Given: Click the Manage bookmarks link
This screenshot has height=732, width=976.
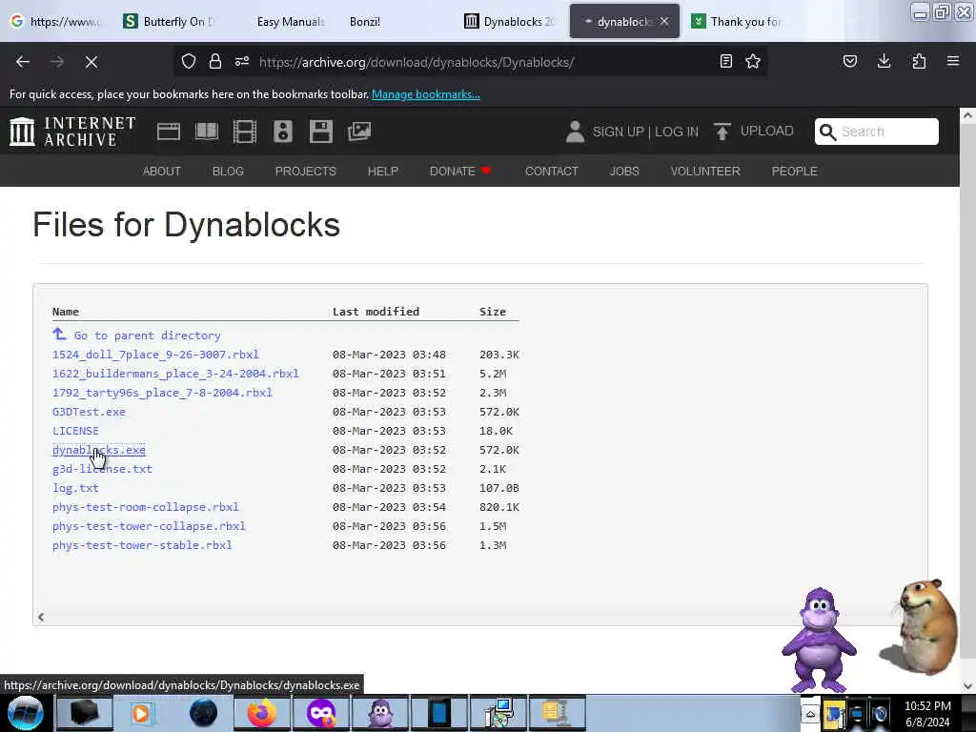Looking at the screenshot, I should coord(426,94).
